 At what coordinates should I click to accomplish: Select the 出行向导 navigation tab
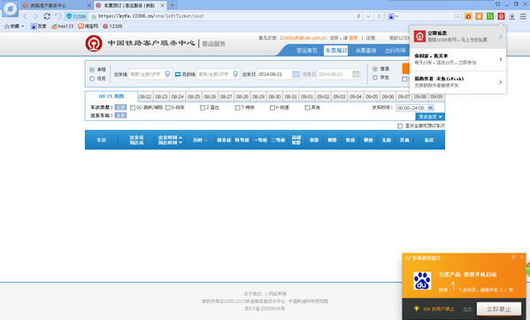[396, 50]
